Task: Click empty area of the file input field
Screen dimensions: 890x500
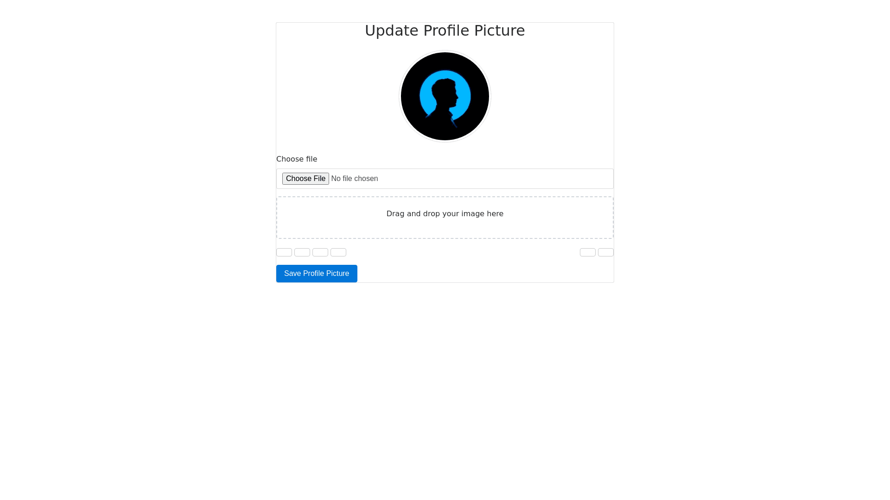Action: click(496, 179)
